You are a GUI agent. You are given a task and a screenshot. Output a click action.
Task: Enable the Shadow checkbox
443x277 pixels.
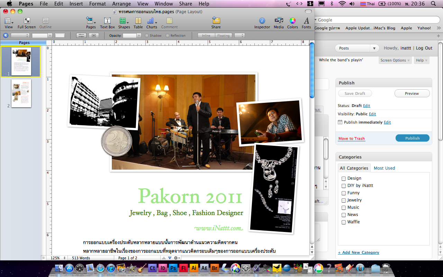point(147,36)
